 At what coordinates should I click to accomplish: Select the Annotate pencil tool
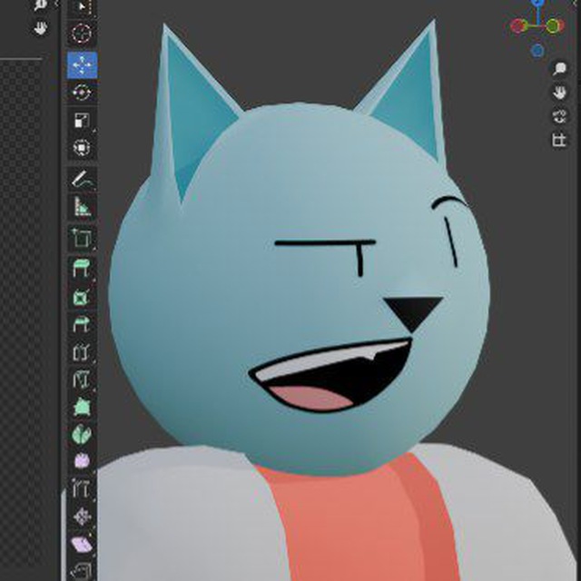pos(82,180)
